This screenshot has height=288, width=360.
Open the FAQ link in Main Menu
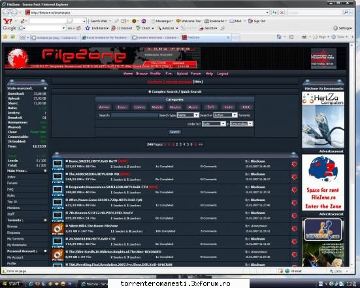(x=10, y=189)
